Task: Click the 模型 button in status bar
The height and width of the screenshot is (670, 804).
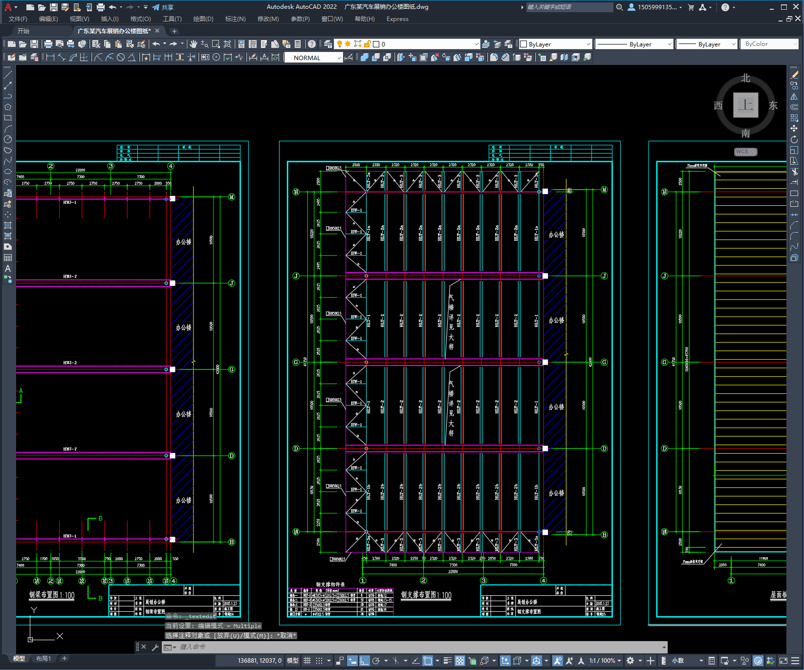Action: (293, 661)
